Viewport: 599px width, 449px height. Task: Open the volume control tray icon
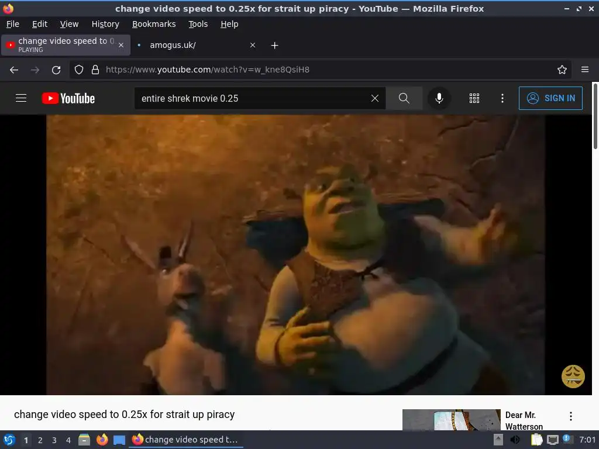(x=515, y=440)
